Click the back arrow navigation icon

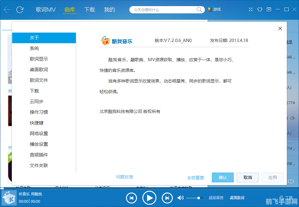coord(7,9)
